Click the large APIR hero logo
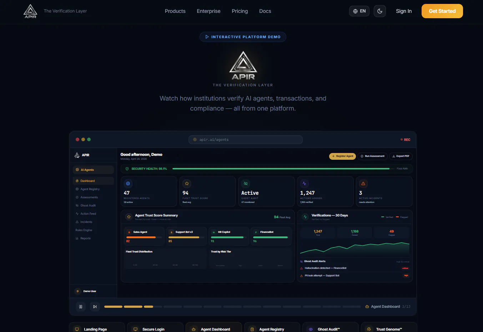This screenshot has height=332, width=483. tap(243, 66)
